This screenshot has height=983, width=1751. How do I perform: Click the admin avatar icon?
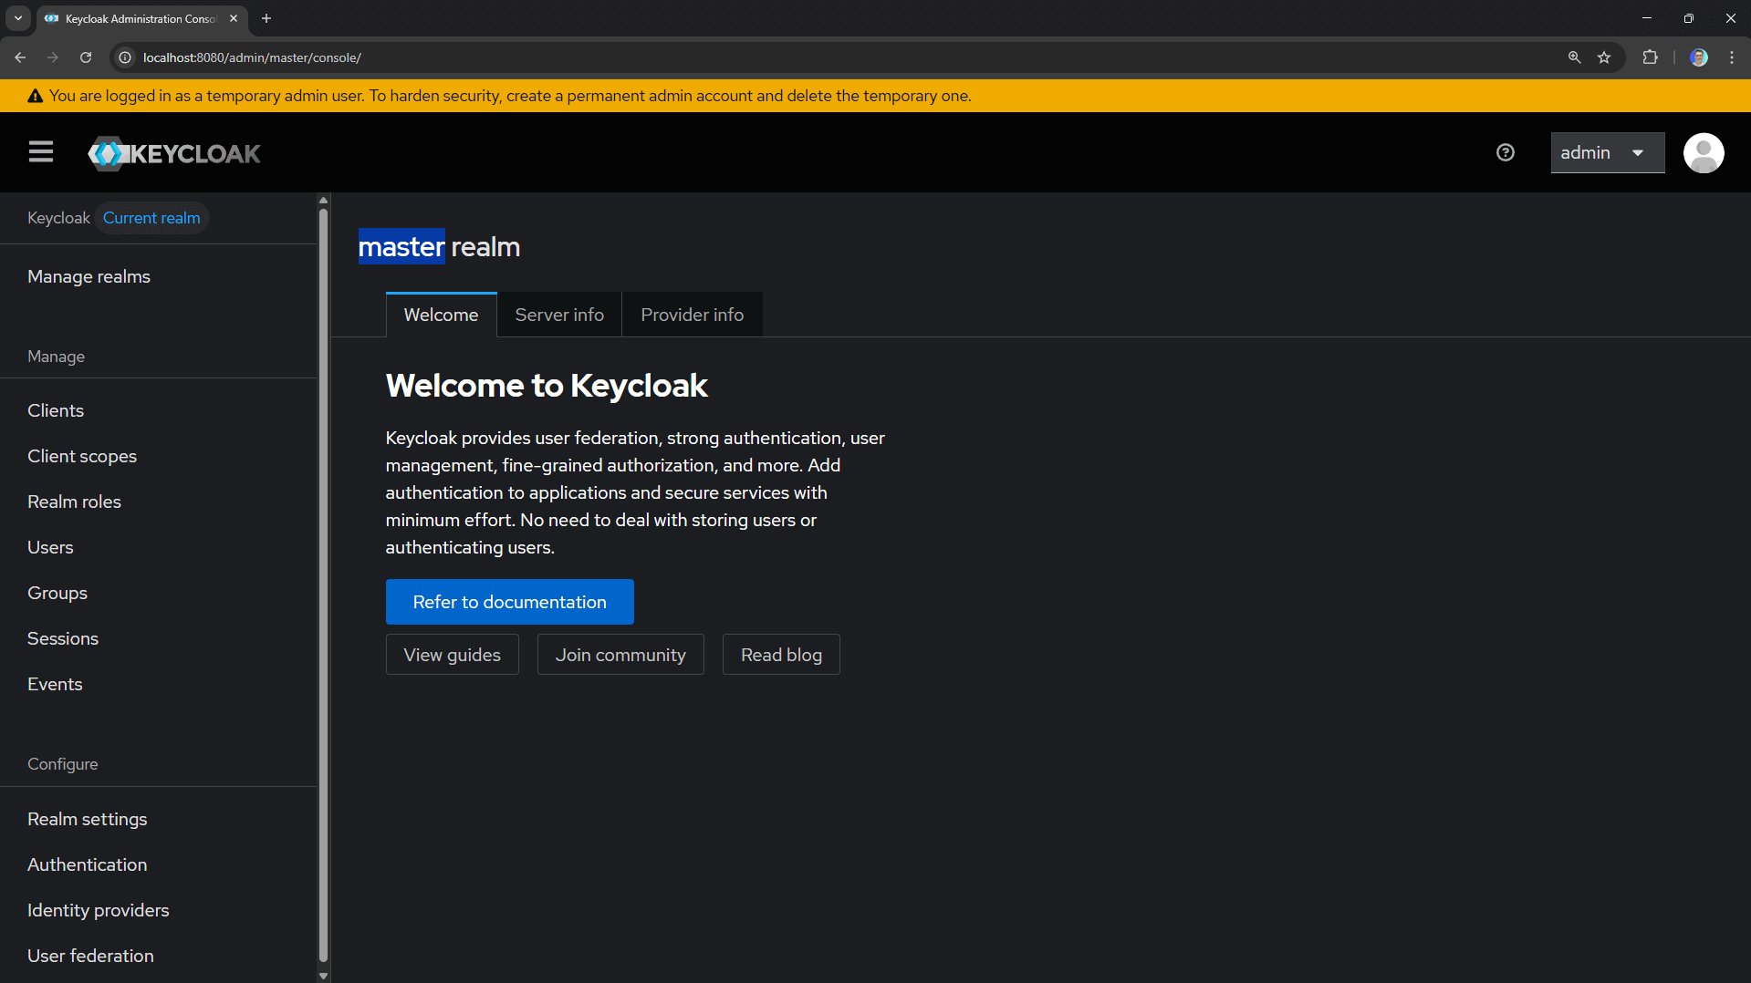coord(1703,152)
